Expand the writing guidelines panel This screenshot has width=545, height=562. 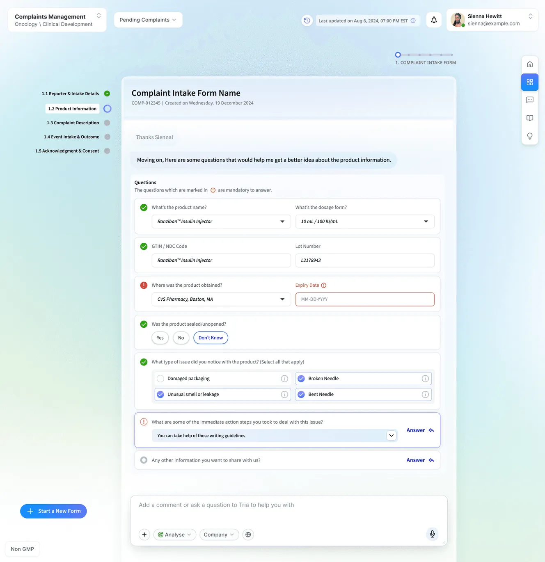pos(392,436)
